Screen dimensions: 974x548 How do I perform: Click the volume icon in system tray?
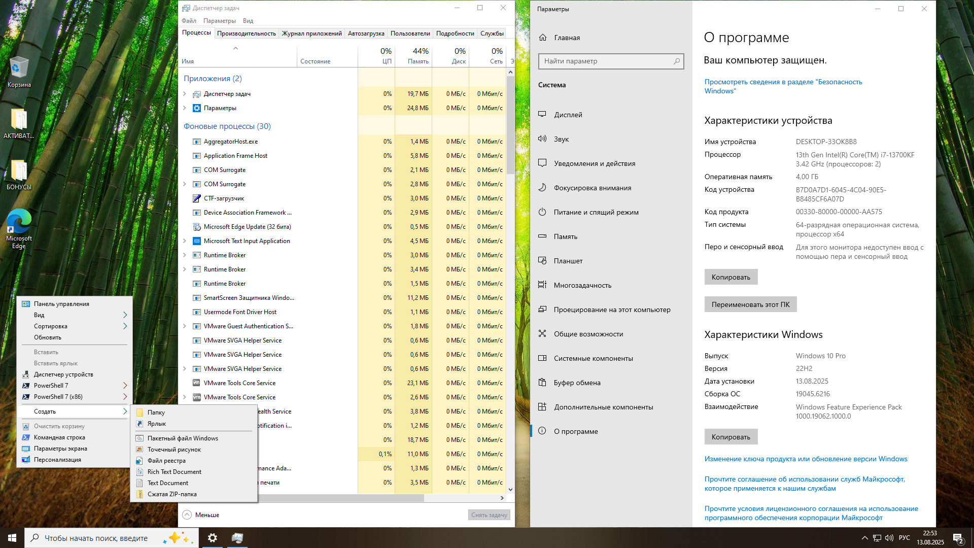click(x=889, y=538)
